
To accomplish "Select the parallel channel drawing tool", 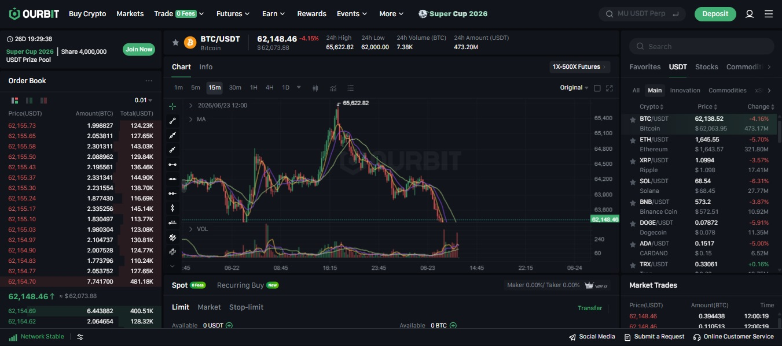I will 172,237.
